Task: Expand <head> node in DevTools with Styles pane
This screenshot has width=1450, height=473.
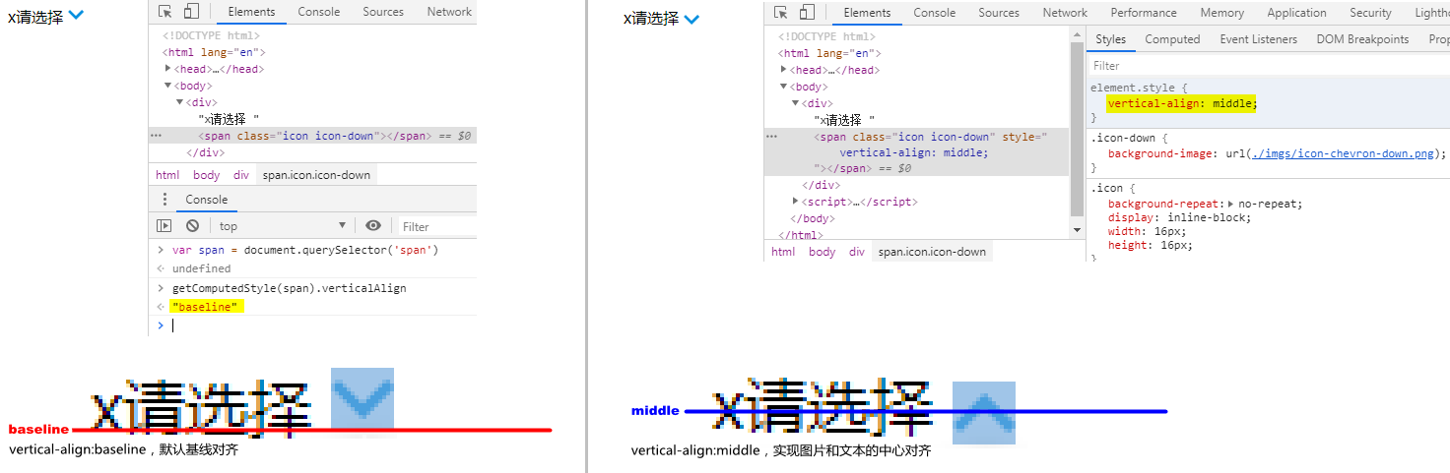Action: tap(784, 70)
